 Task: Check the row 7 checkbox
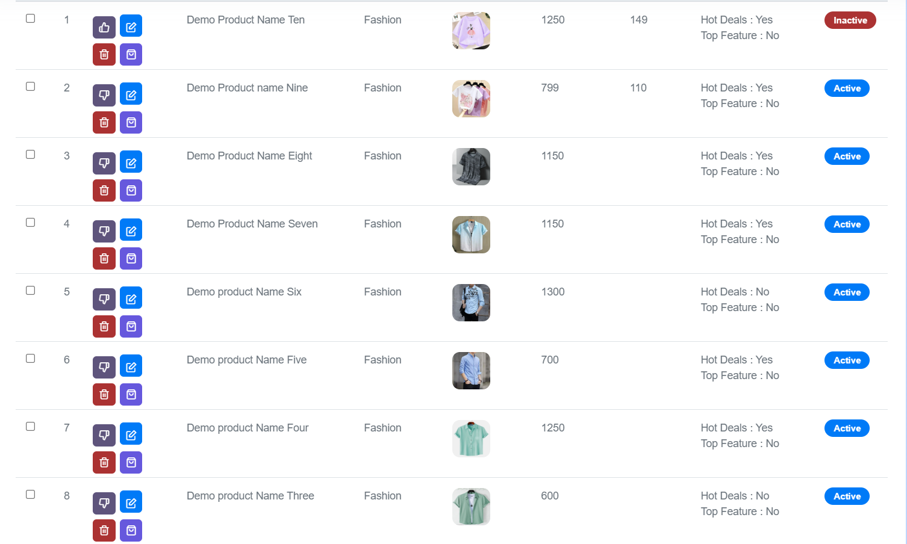[30, 427]
